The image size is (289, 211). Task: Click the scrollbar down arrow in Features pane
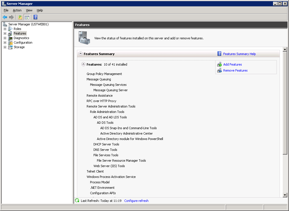(285, 195)
